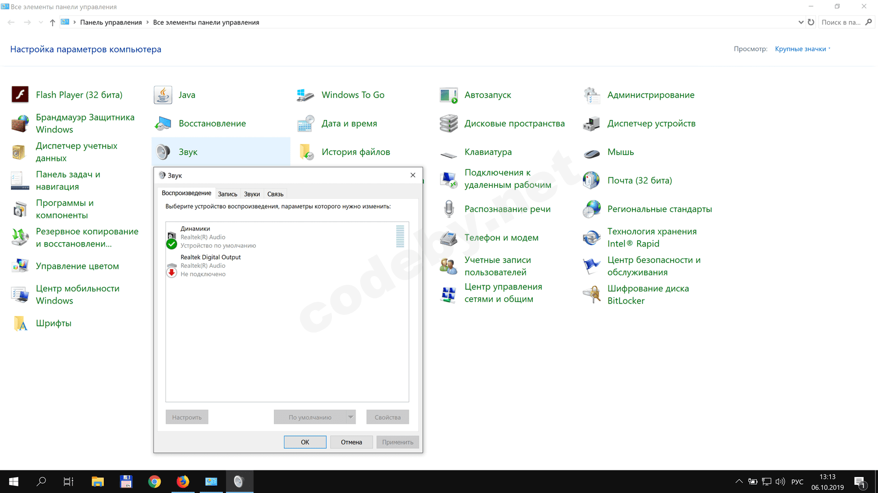Screen dimensions: 878x493
Task: Launch the Windows To Go icon
Action: (306, 95)
